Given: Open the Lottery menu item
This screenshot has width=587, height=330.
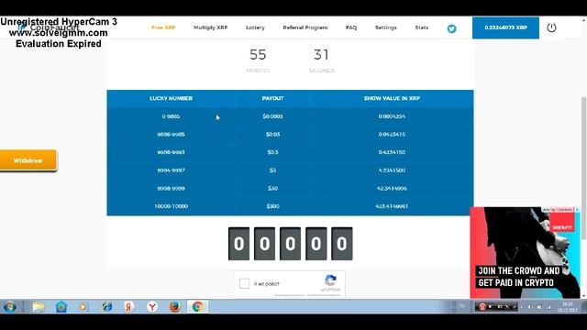Looking at the screenshot, I should (x=255, y=27).
